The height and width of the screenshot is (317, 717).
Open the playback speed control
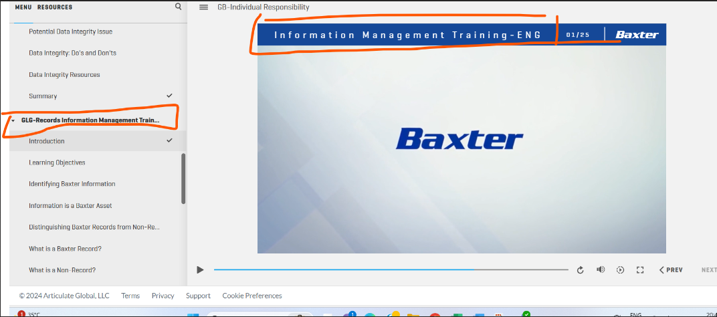pos(620,270)
